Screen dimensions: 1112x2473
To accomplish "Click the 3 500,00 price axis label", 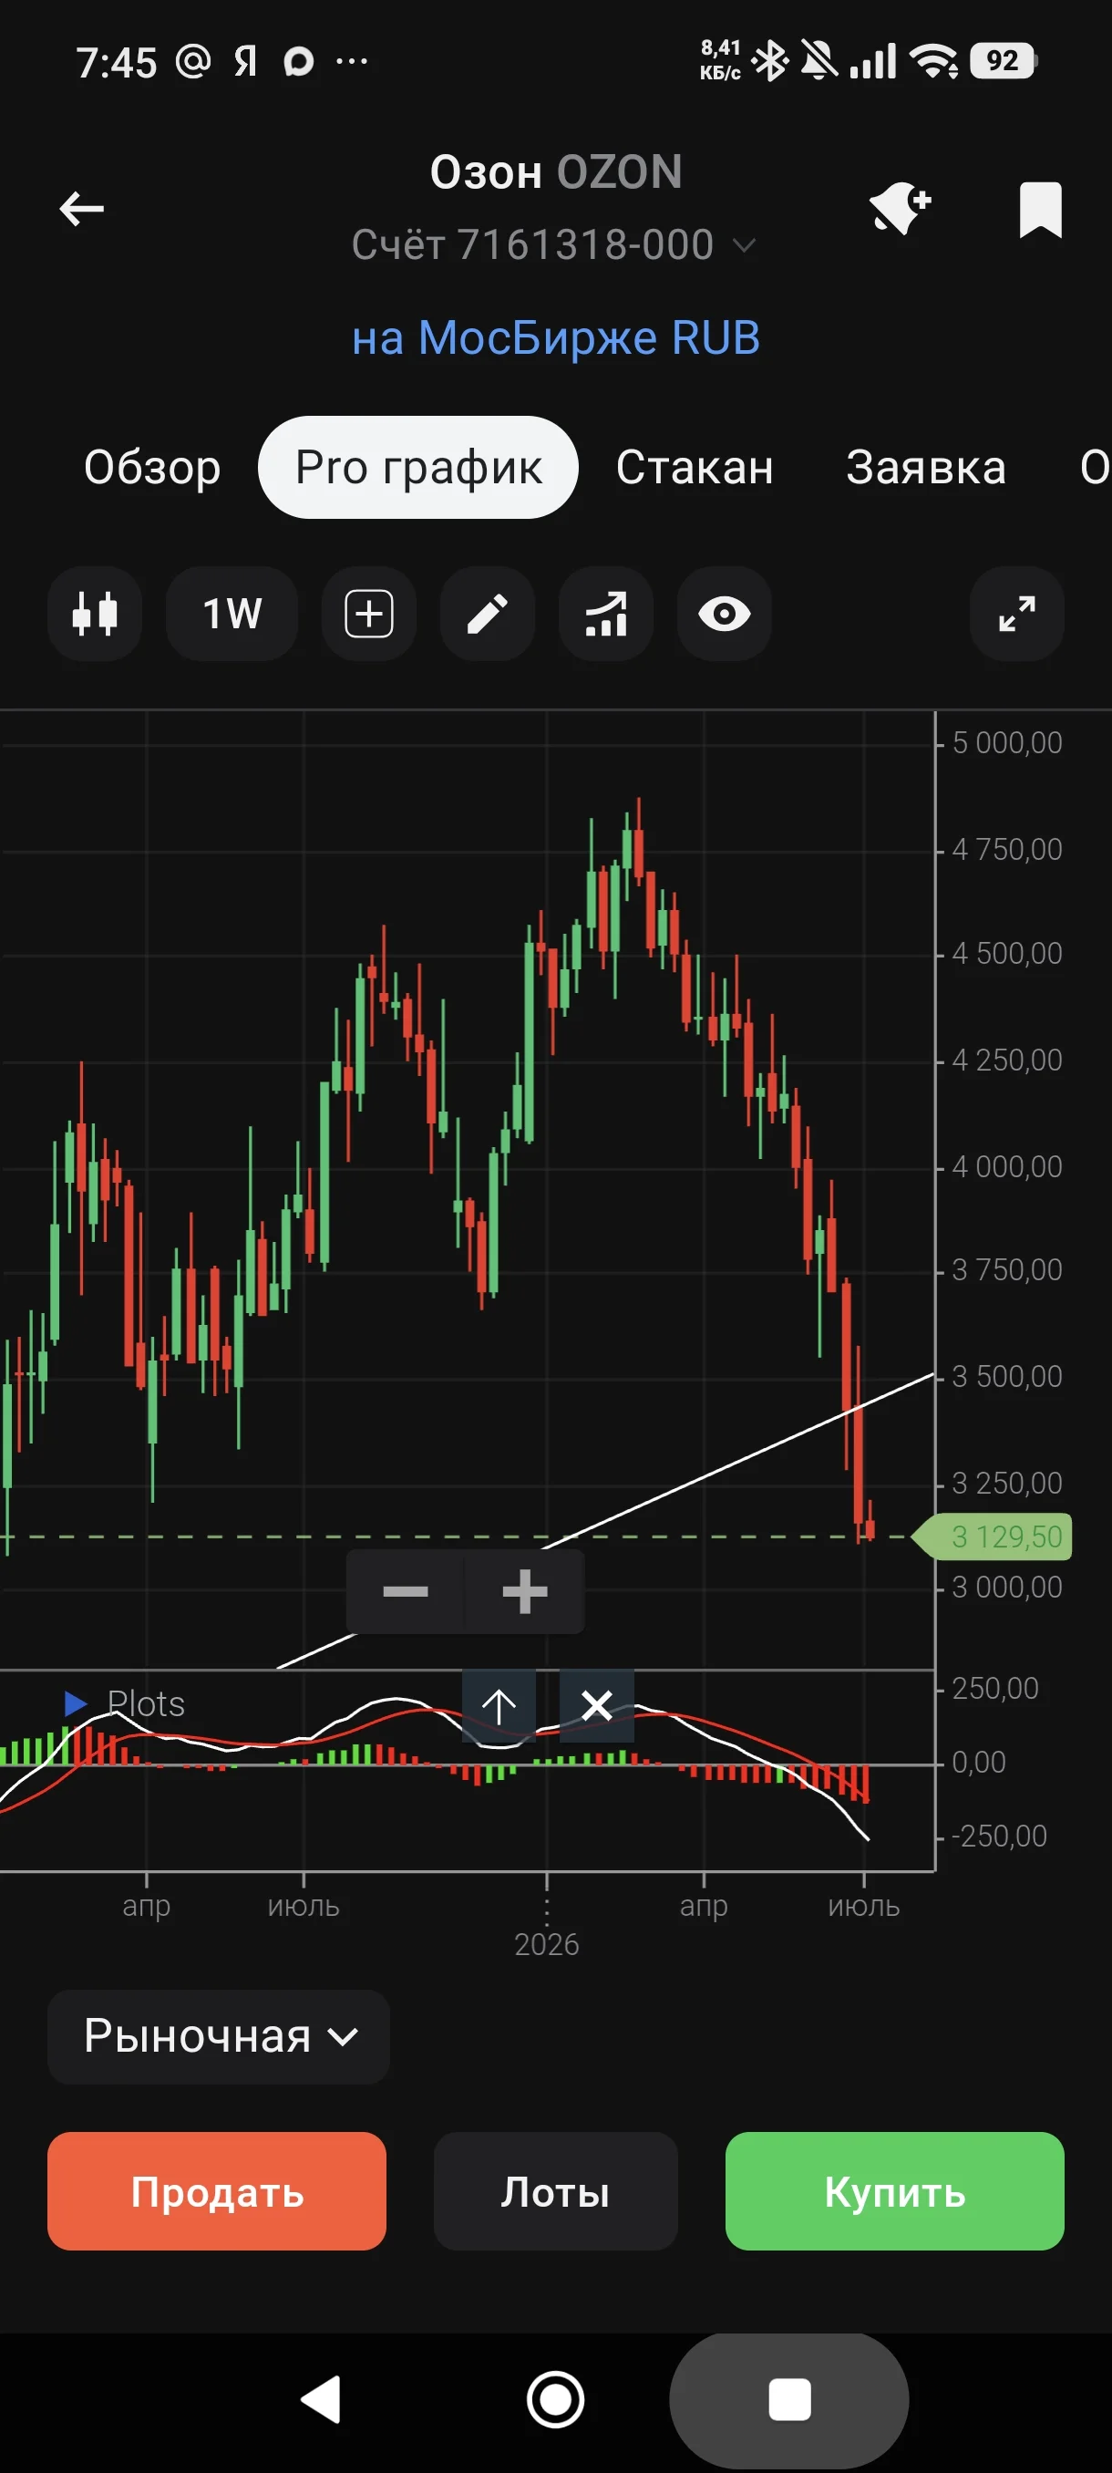I will tap(1006, 1376).
